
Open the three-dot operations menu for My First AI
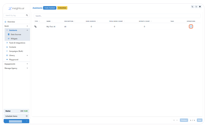tap(191, 26)
